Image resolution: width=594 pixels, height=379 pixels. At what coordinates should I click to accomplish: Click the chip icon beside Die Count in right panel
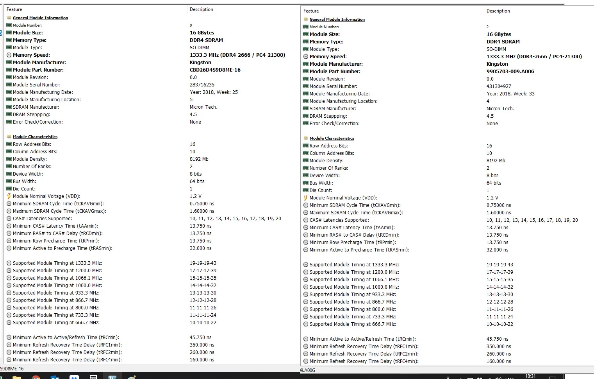(306, 190)
